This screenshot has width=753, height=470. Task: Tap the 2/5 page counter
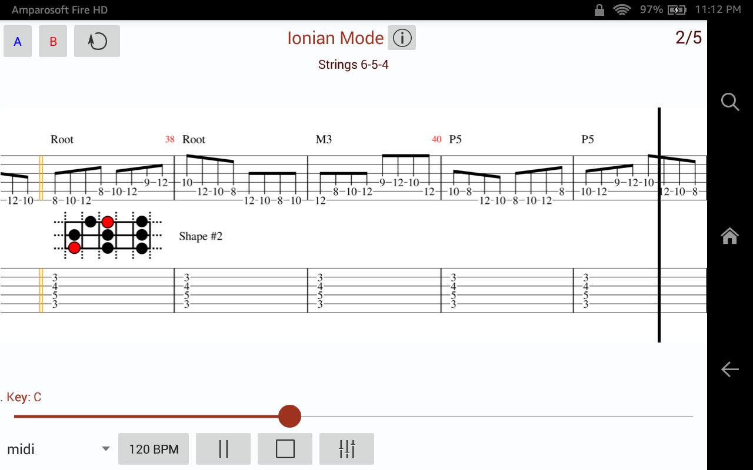[688, 38]
